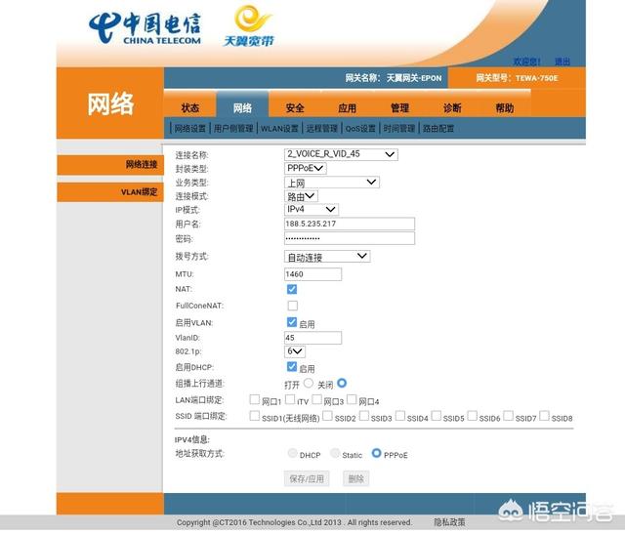Open the 隐私政策 link

(x=449, y=522)
